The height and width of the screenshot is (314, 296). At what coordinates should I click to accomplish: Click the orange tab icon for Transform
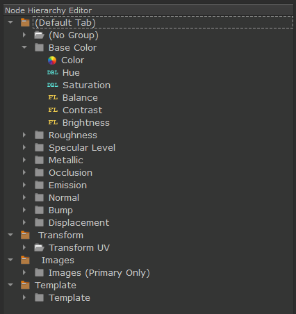(x=25, y=235)
